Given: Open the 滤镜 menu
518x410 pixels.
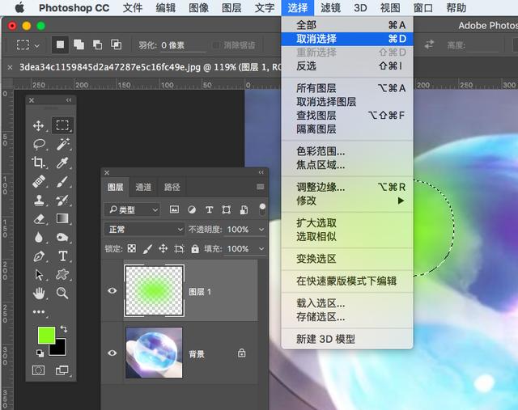Looking at the screenshot, I should click(x=330, y=7).
